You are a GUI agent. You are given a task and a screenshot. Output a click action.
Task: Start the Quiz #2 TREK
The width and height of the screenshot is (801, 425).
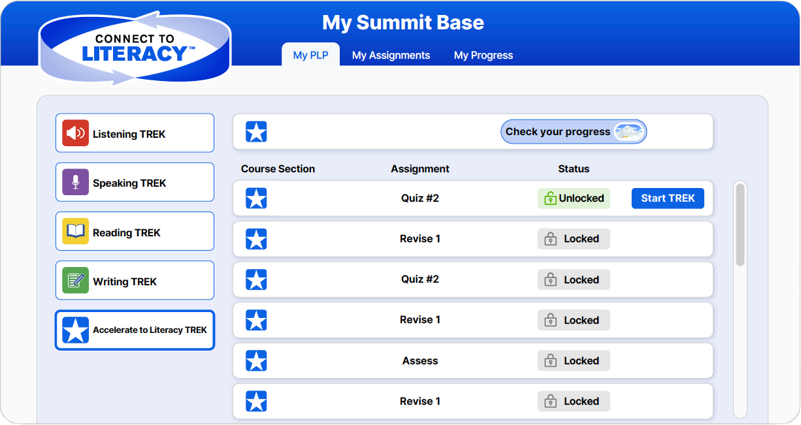[668, 198]
